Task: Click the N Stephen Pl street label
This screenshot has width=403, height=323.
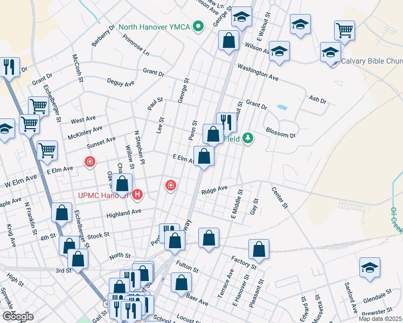Action: [140, 148]
